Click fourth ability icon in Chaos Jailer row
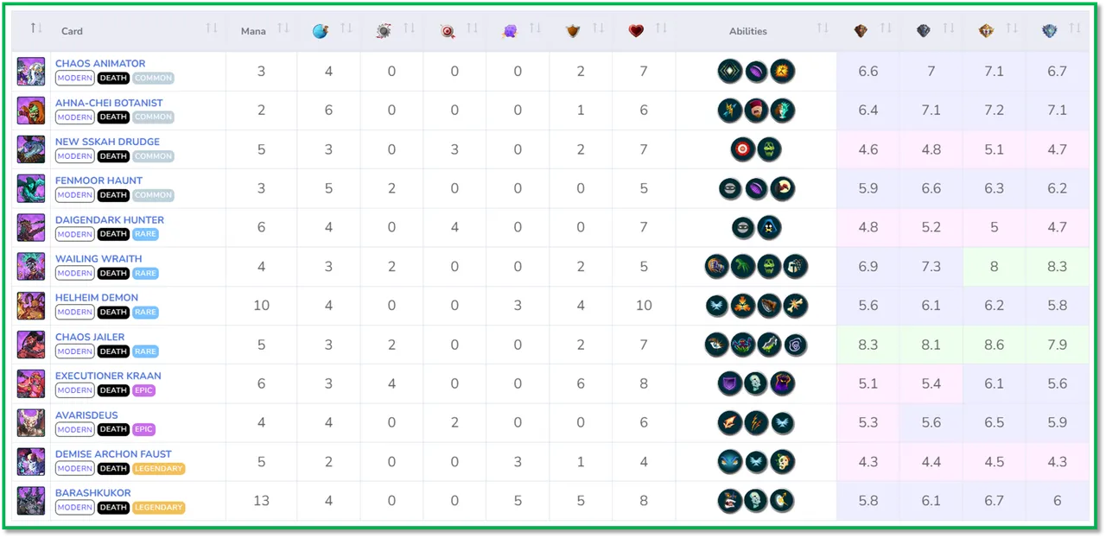The height and width of the screenshot is (538, 1106). 795,345
